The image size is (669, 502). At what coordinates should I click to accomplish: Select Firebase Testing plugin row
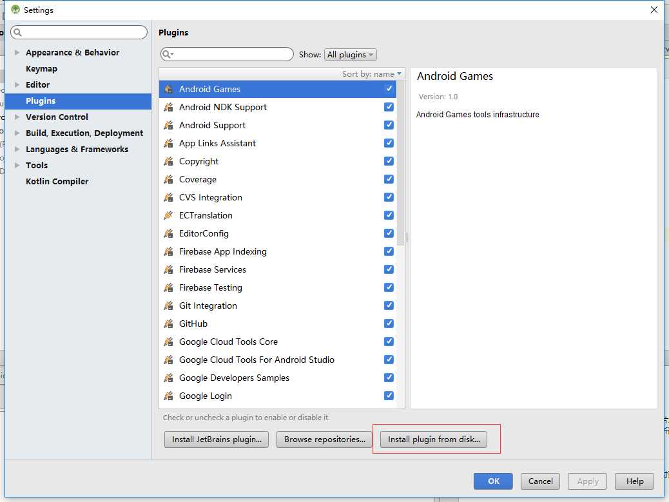pos(278,287)
